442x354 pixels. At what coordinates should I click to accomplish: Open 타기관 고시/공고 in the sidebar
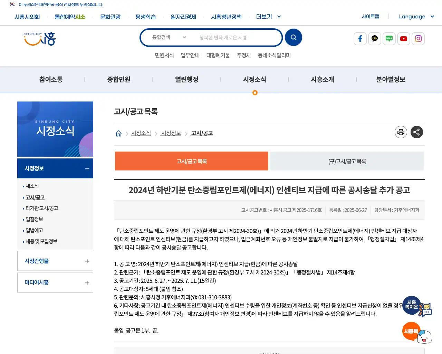click(x=42, y=208)
